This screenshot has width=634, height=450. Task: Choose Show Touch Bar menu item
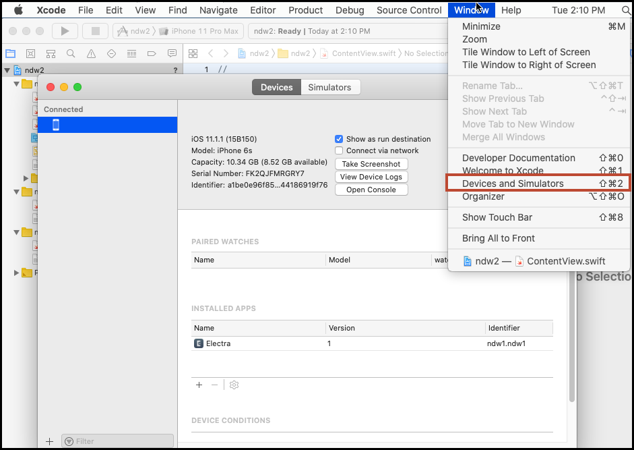[x=538, y=217]
